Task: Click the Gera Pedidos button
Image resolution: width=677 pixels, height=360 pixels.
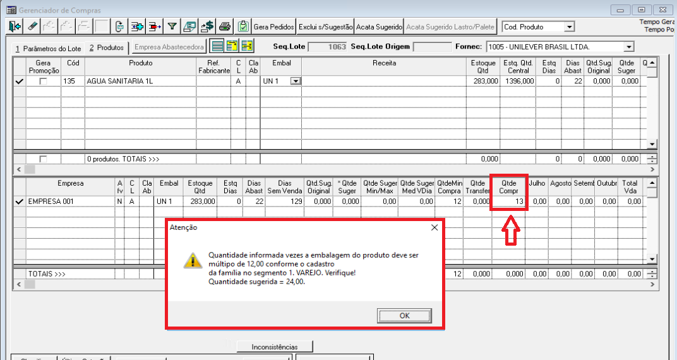Action: click(273, 27)
